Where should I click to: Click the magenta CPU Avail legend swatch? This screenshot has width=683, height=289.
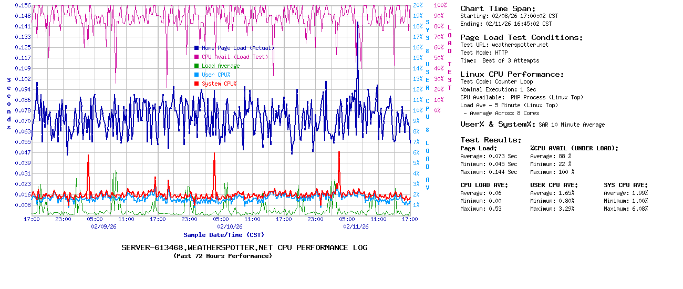pyautogui.click(x=196, y=57)
